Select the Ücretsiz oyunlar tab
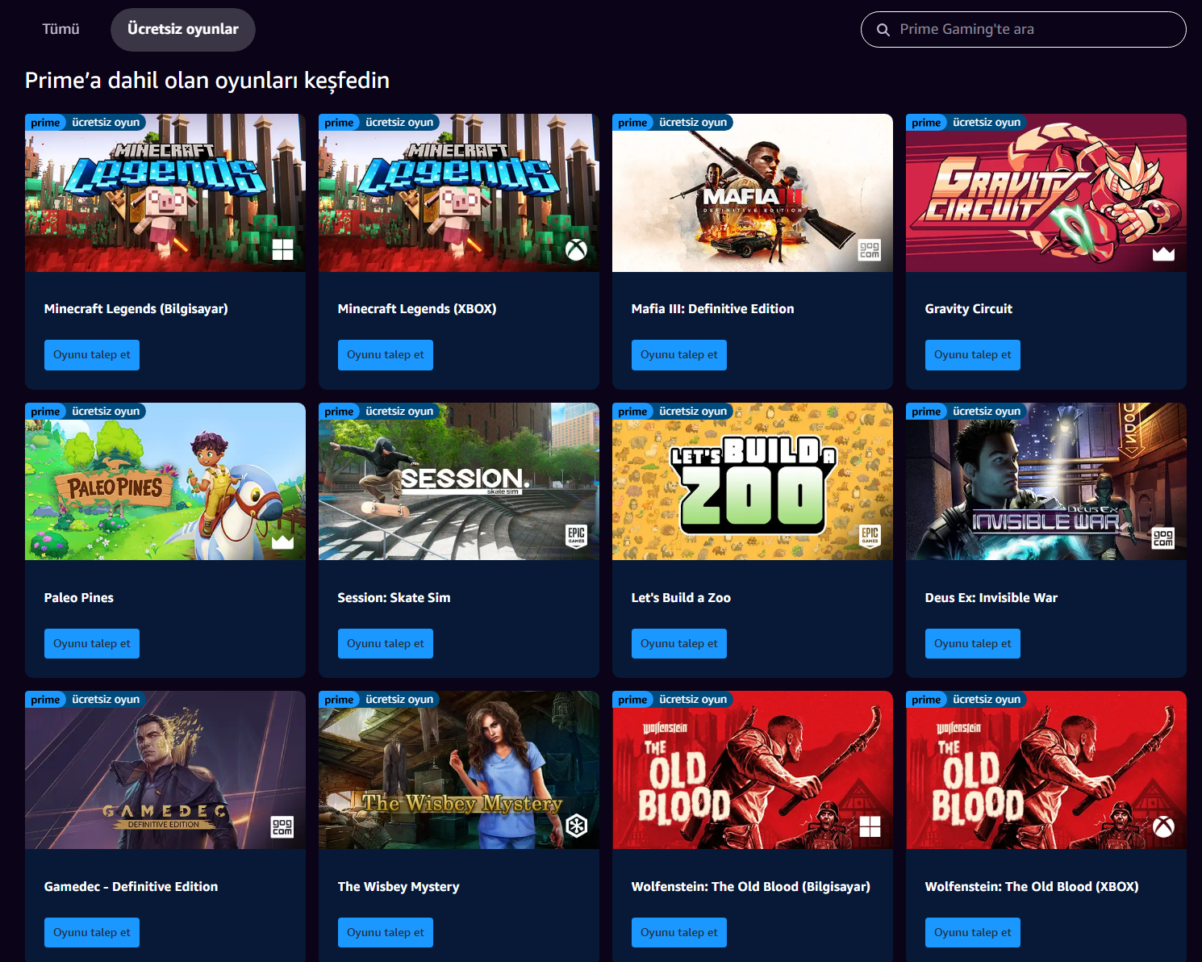 coord(183,29)
